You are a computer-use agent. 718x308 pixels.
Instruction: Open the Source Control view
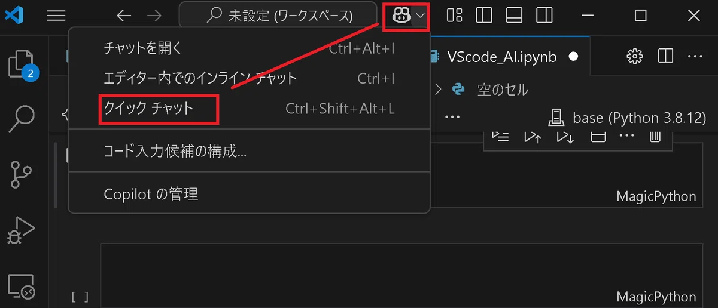pos(22,174)
